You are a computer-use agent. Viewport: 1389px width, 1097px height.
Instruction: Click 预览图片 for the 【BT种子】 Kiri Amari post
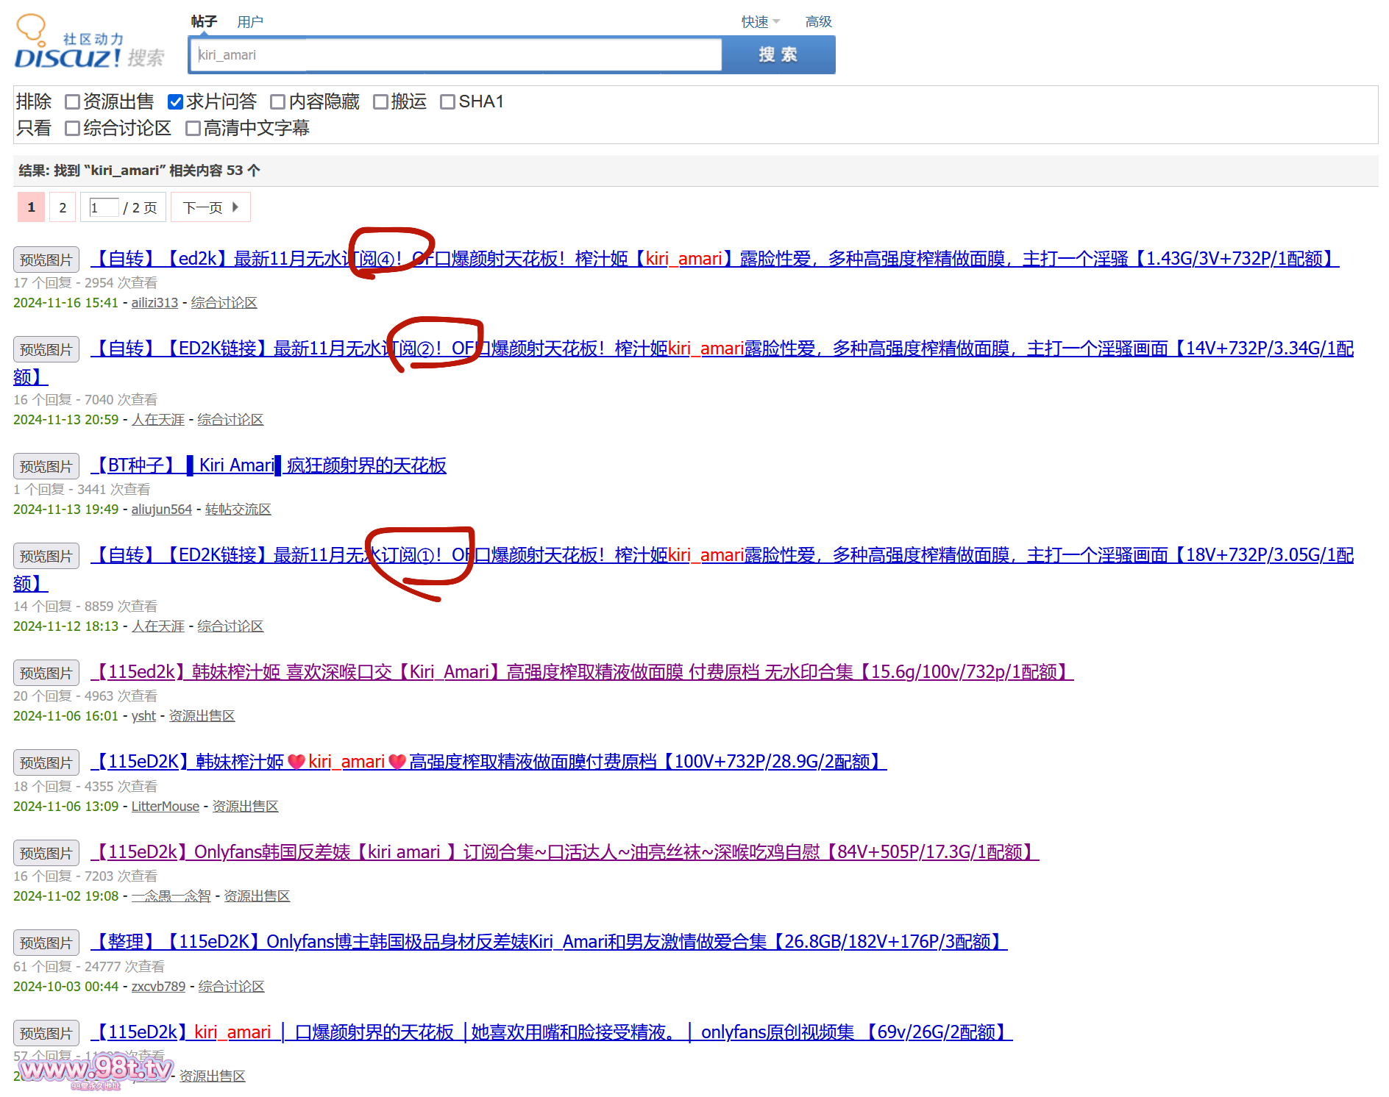46,466
